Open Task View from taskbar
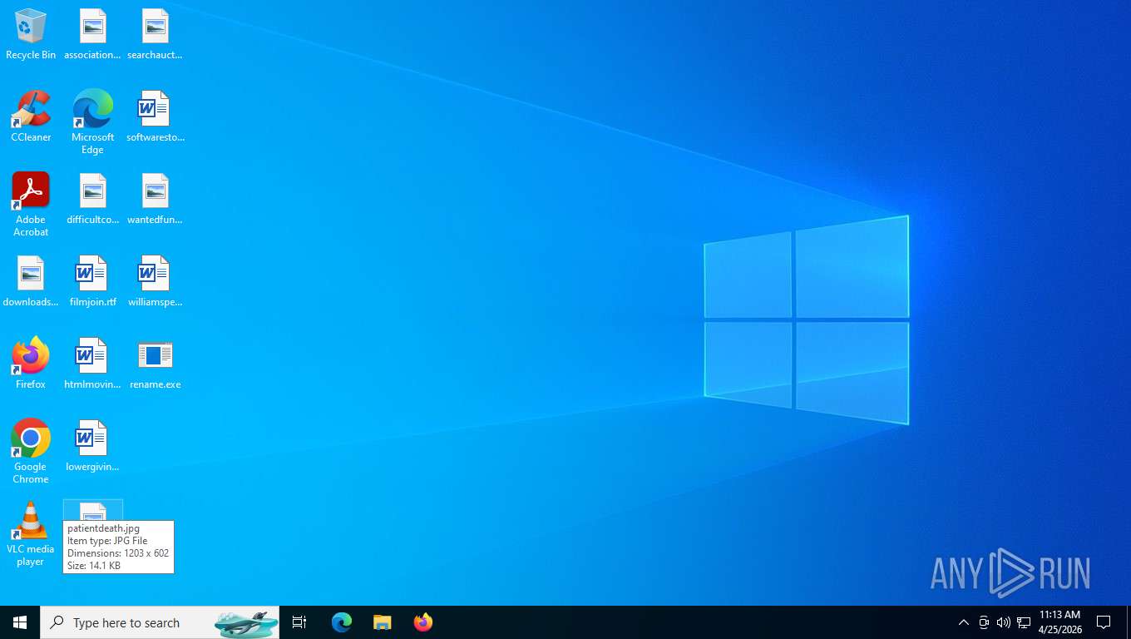The height and width of the screenshot is (639, 1131). [x=299, y=622]
